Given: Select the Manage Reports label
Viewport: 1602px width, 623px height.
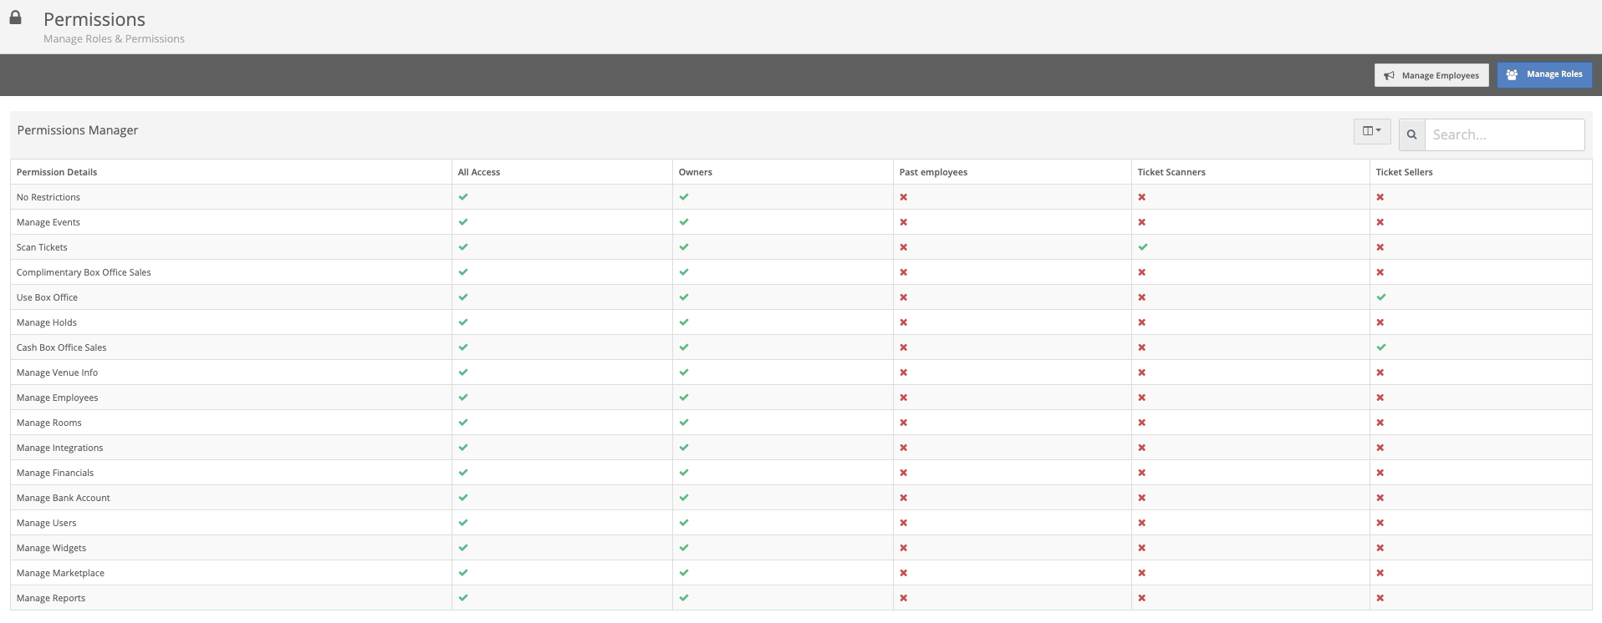Looking at the screenshot, I should coord(51,598).
